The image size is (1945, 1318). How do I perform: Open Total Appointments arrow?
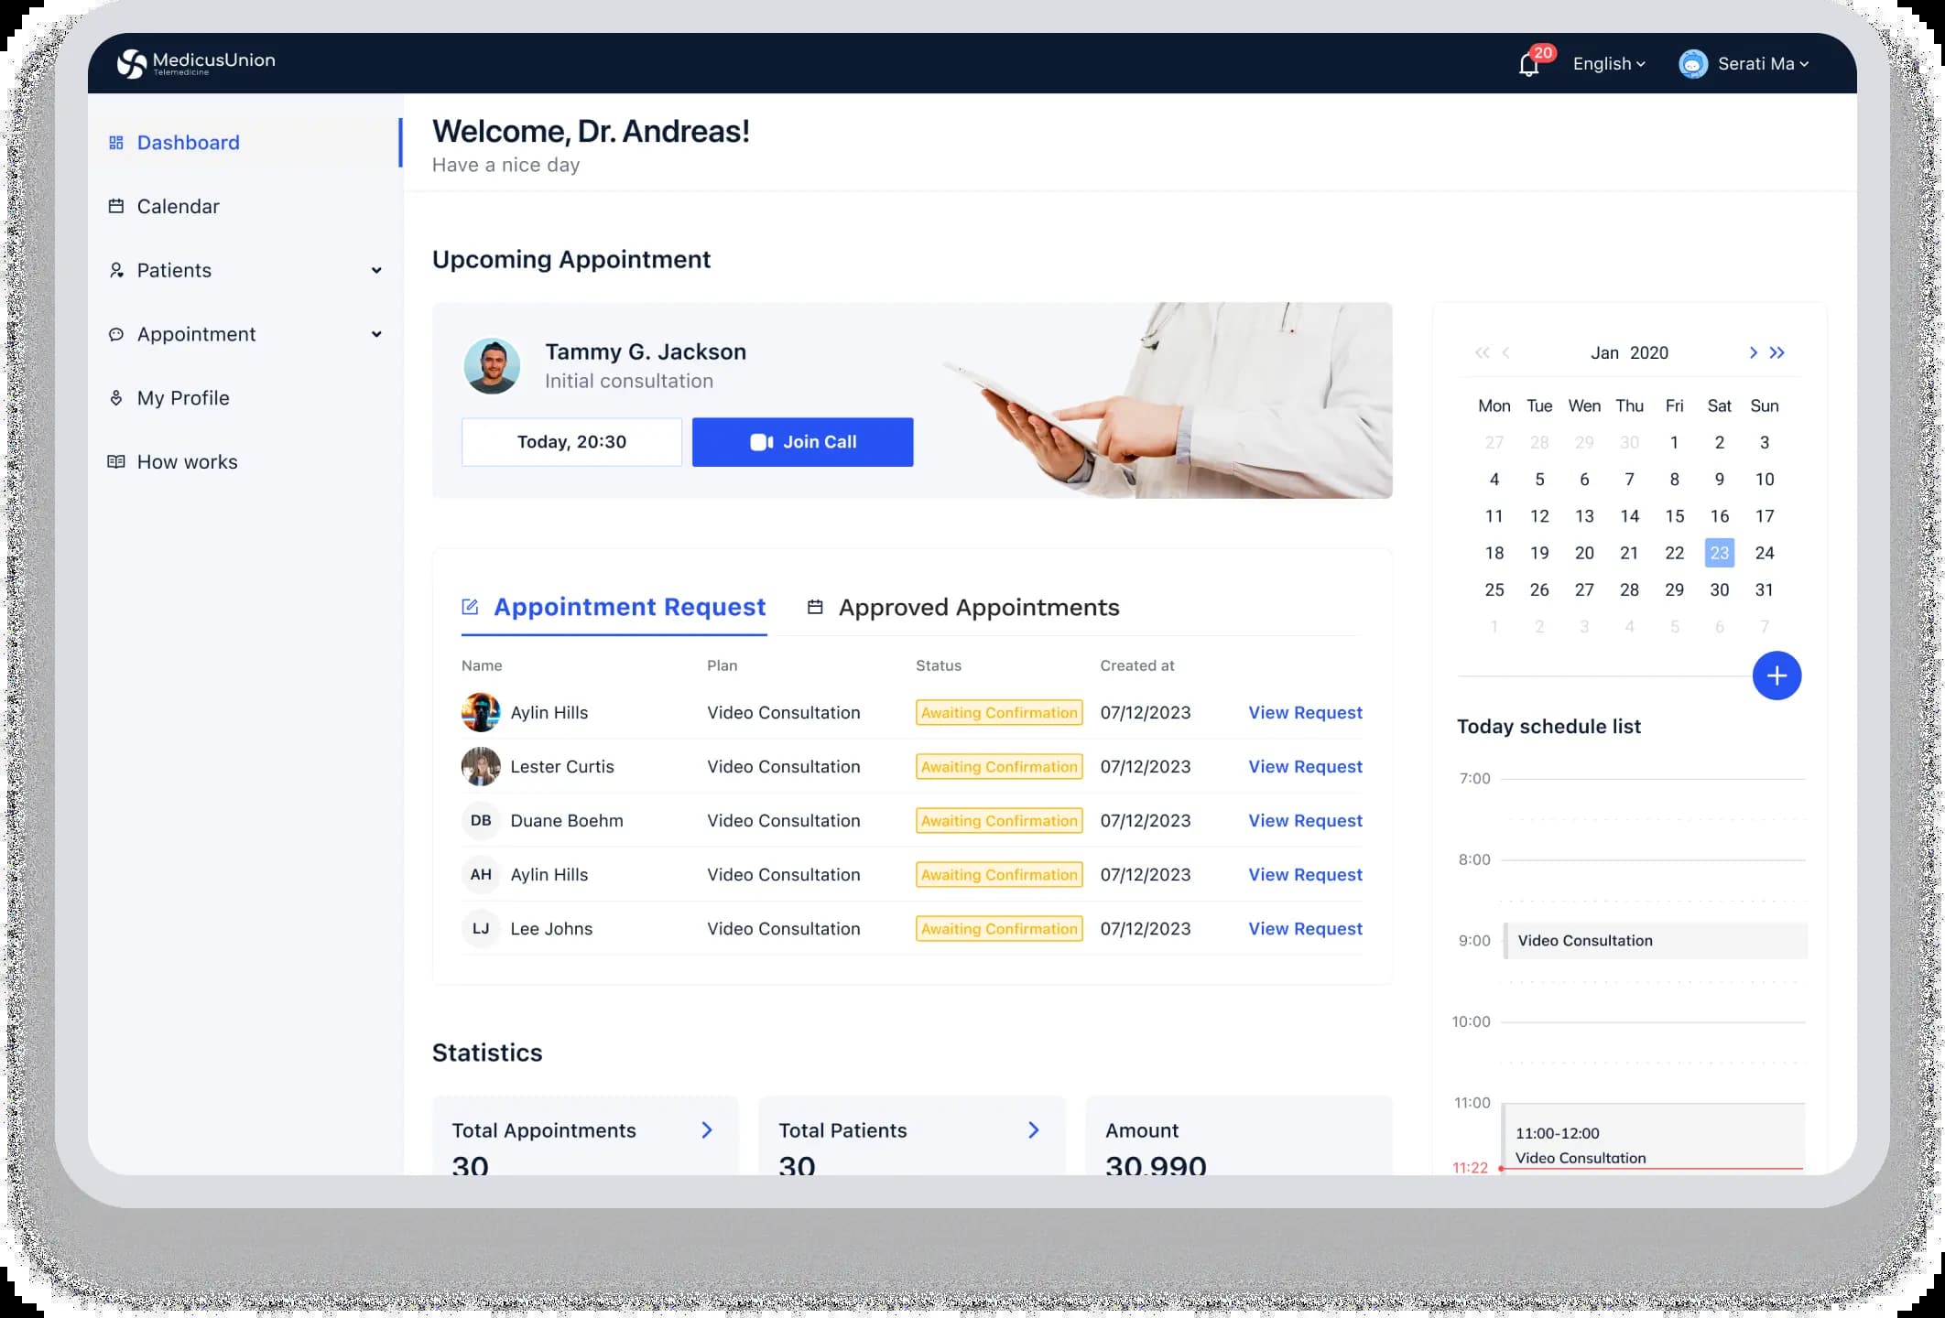pos(707,1130)
